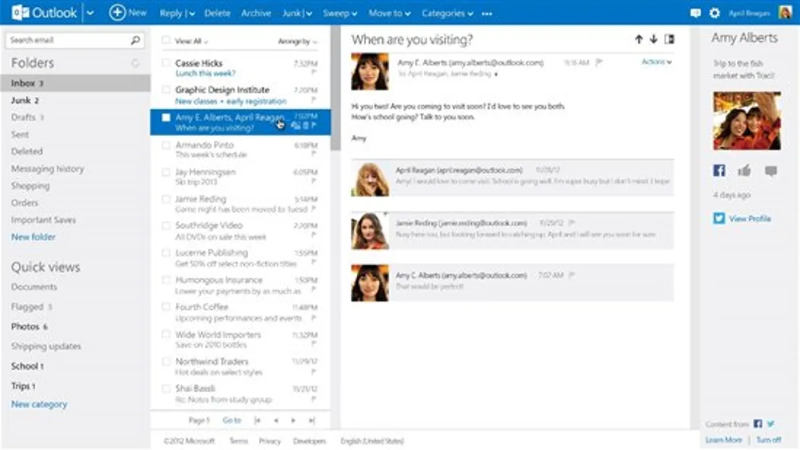Screen dimensions: 800x450
Task: Expand the Sweep menu
Action: click(x=340, y=13)
